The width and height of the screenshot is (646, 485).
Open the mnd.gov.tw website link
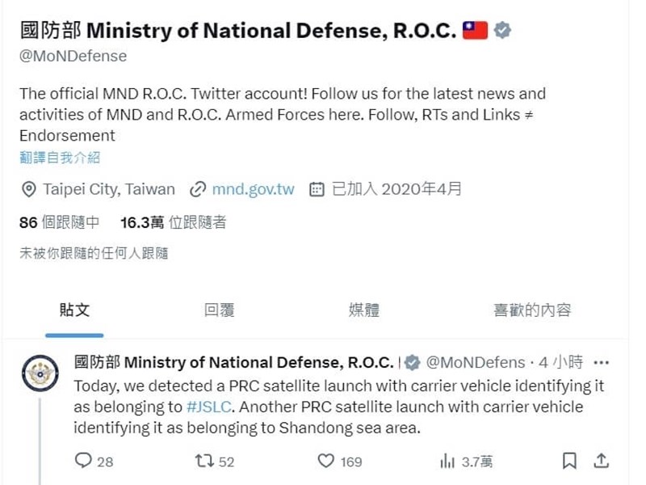coord(253,190)
